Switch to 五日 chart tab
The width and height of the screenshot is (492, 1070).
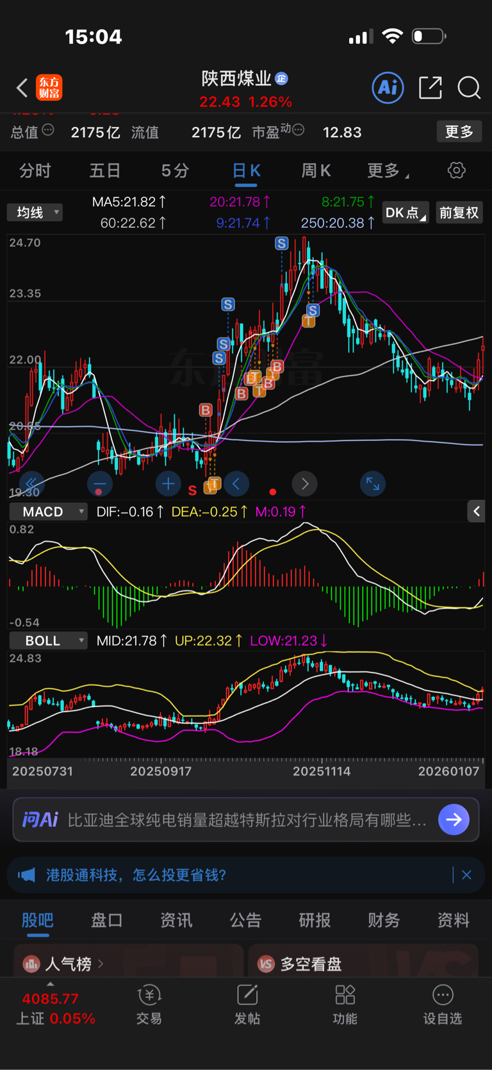[105, 171]
